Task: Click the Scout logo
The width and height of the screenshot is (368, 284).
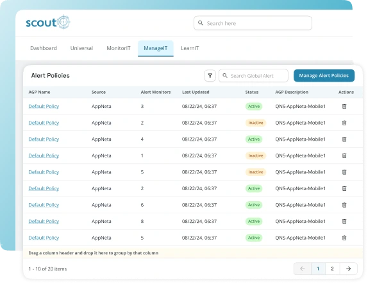Action: [x=48, y=22]
